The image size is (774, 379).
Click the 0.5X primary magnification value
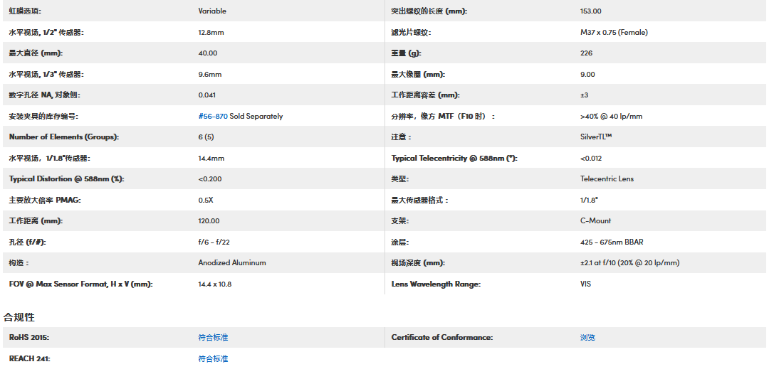click(206, 200)
